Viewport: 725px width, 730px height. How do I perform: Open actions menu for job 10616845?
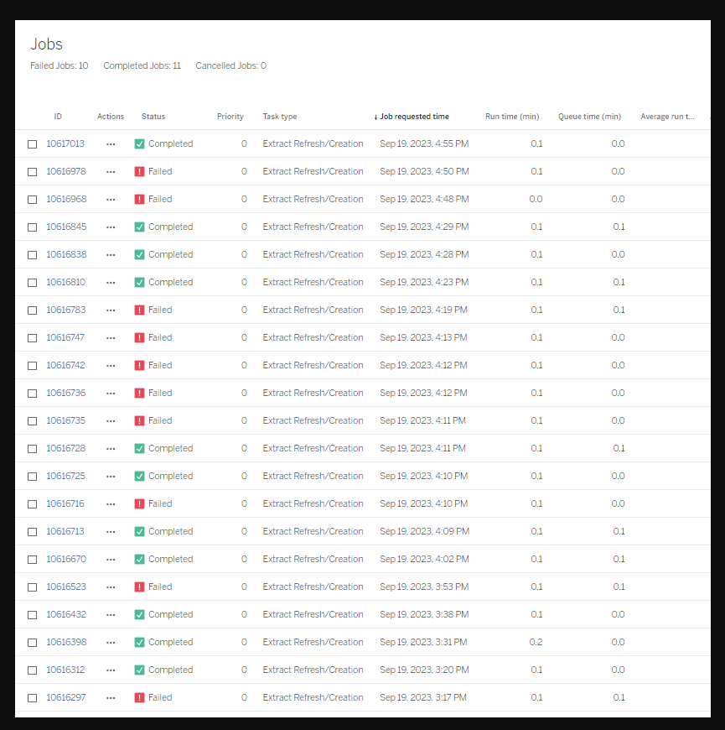click(x=111, y=227)
